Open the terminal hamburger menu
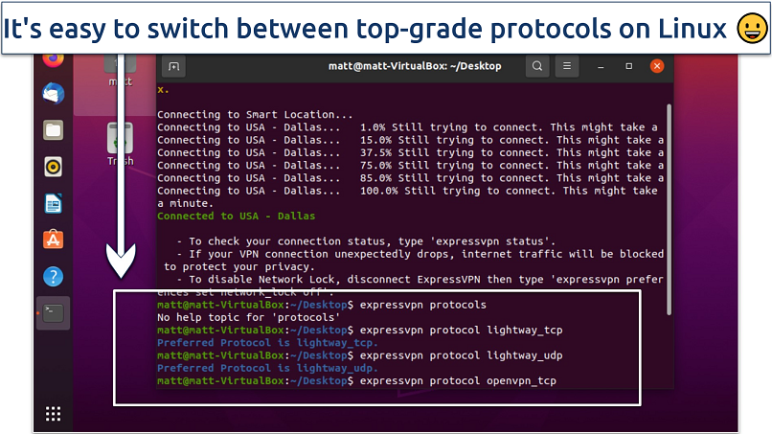Image resolution: width=772 pixels, height=434 pixels. [x=567, y=67]
